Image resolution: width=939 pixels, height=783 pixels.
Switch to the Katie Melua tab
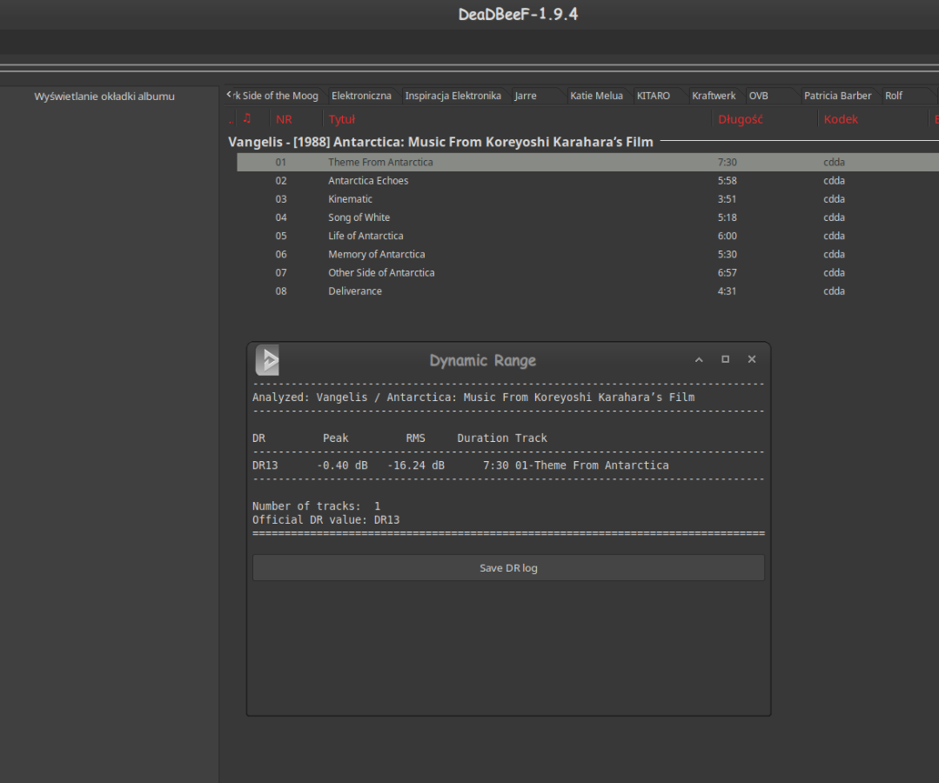[x=596, y=96]
